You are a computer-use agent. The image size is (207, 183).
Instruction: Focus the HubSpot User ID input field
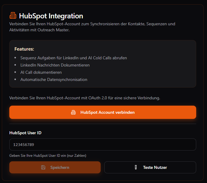(103, 144)
